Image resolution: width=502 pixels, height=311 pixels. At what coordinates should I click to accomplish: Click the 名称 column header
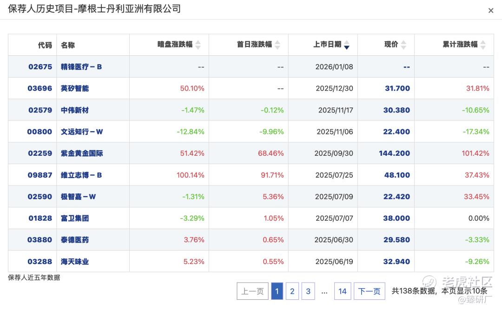point(67,45)
